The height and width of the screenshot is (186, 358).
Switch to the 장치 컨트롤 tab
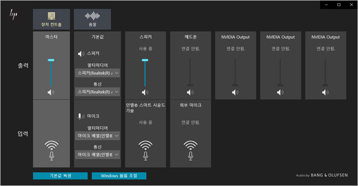51,19
